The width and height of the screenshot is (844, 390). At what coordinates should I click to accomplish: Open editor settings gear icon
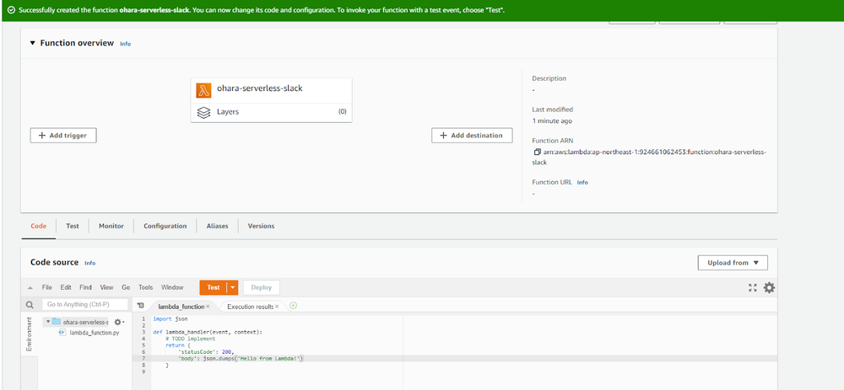click(769, 287)
